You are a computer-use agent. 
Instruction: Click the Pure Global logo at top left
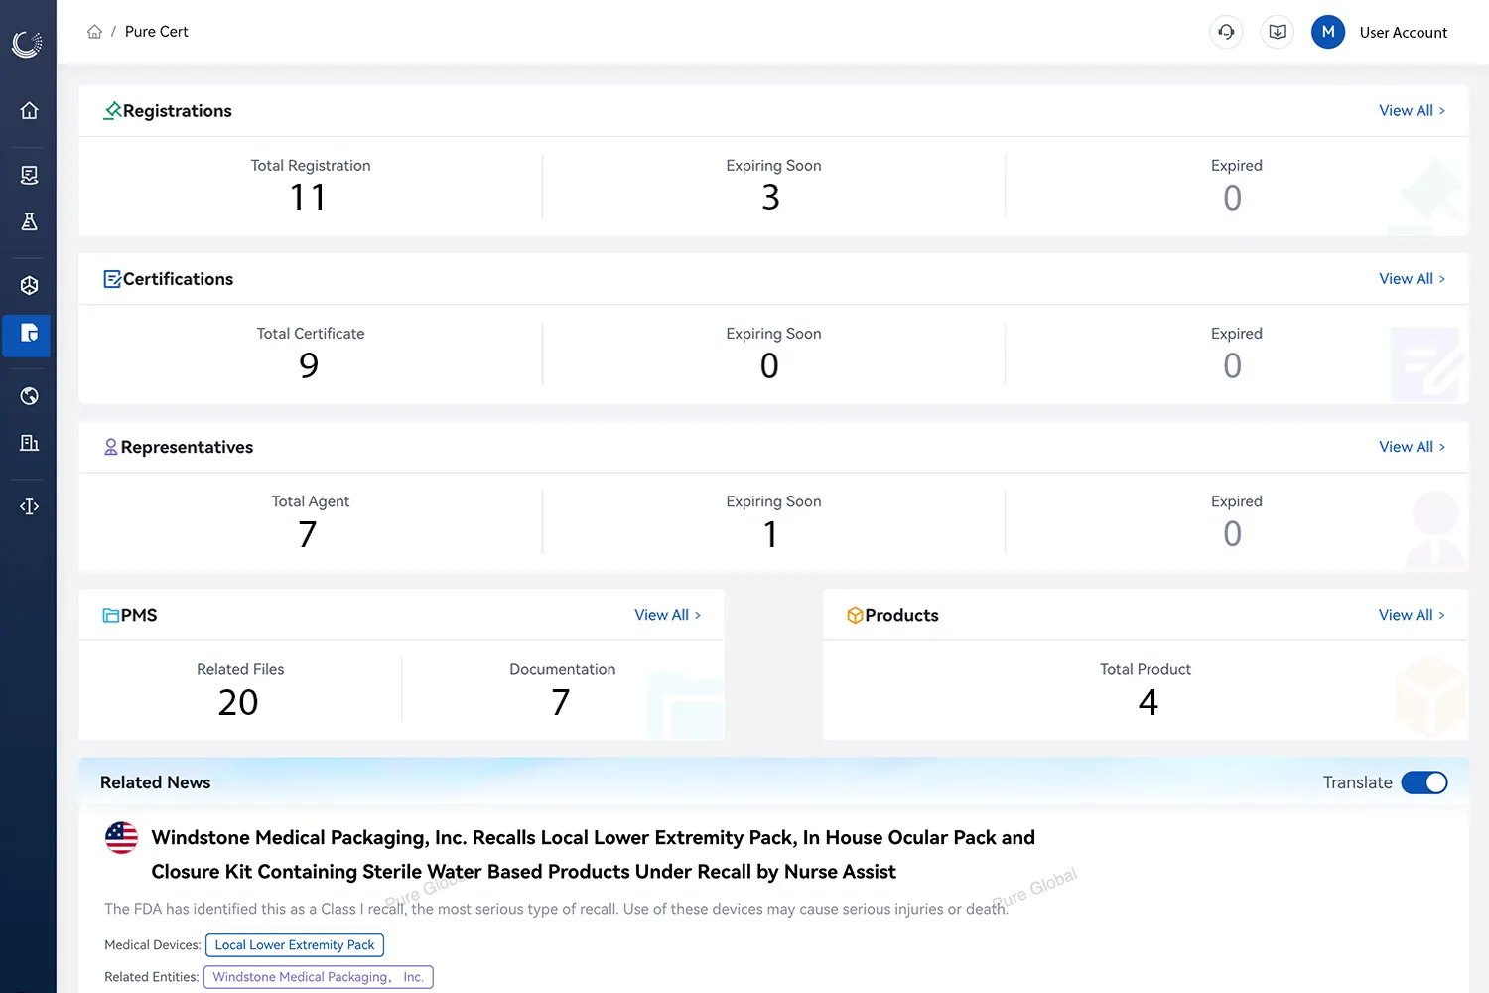pyautogui.click(x=27, y=44)
